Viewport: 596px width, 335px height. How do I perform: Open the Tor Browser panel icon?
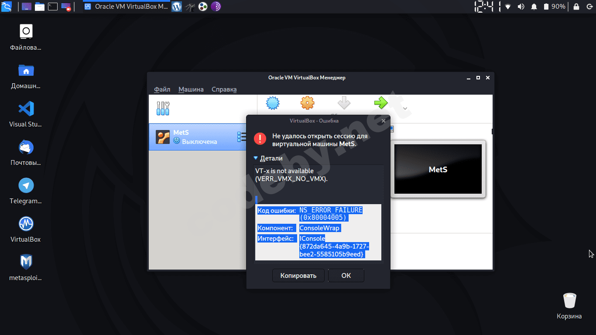tap(216, 7)
